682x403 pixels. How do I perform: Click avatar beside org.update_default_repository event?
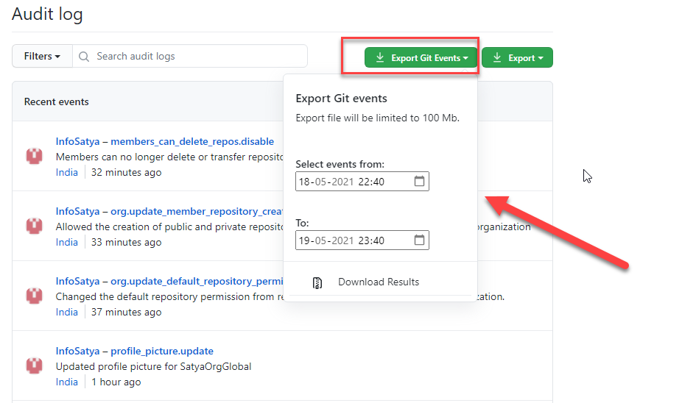pyautogui.click(x=34, y=296)
